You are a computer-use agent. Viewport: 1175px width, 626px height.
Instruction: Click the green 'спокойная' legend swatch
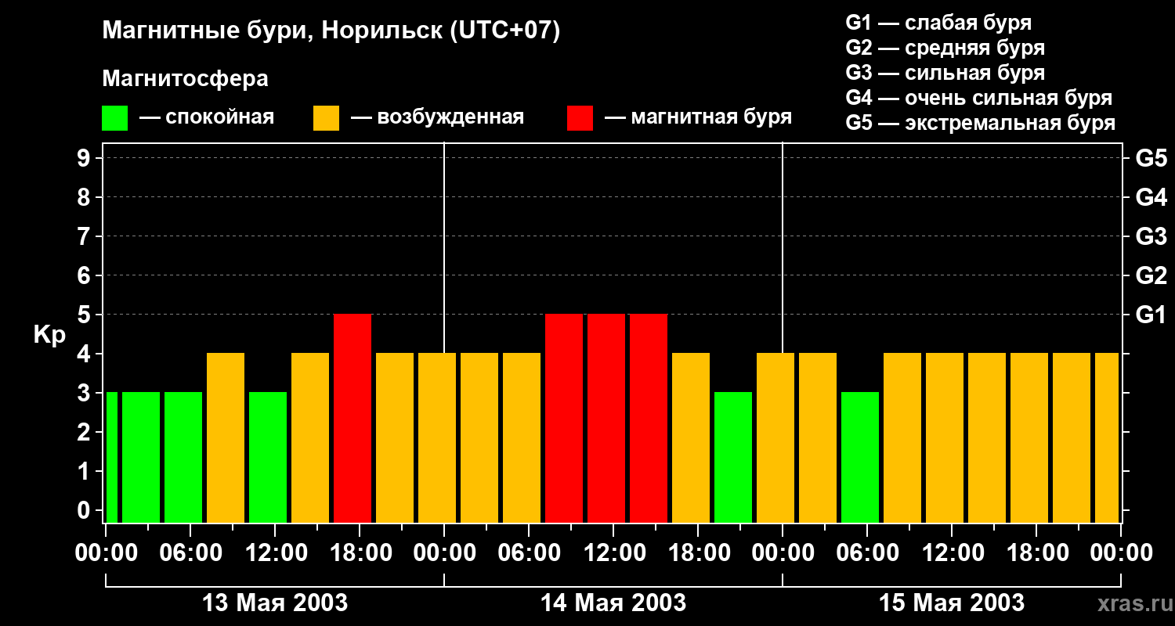114,118
